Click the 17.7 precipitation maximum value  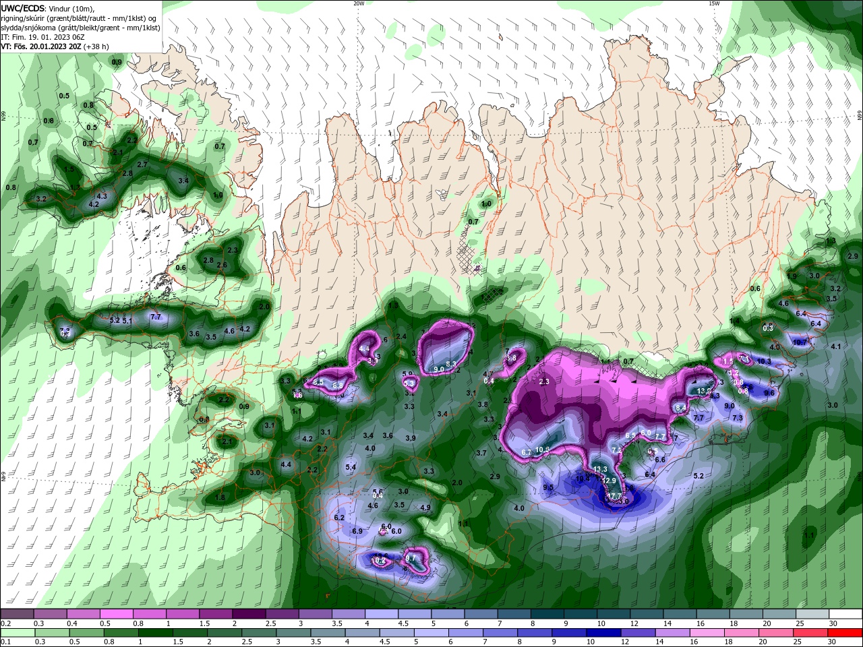[615, 496]
